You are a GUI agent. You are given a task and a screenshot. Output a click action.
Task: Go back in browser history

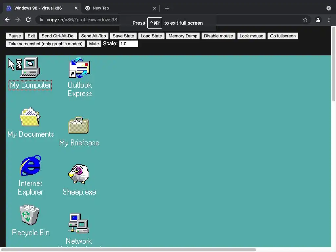point(7,20)
